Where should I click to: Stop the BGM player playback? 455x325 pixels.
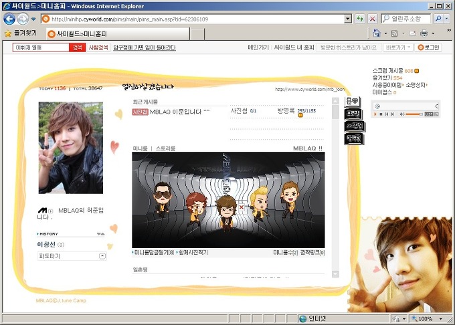[381, 114]
